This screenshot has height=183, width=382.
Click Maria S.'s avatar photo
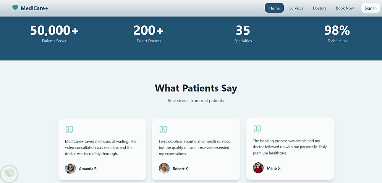[x=258, y=168]
